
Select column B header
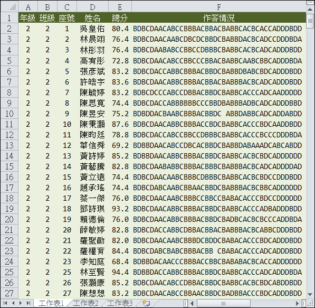47,7
